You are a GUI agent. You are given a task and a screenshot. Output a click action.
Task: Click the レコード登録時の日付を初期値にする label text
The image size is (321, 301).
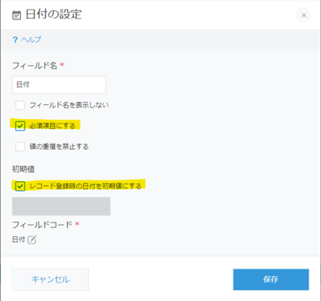(x=85, y=186)
